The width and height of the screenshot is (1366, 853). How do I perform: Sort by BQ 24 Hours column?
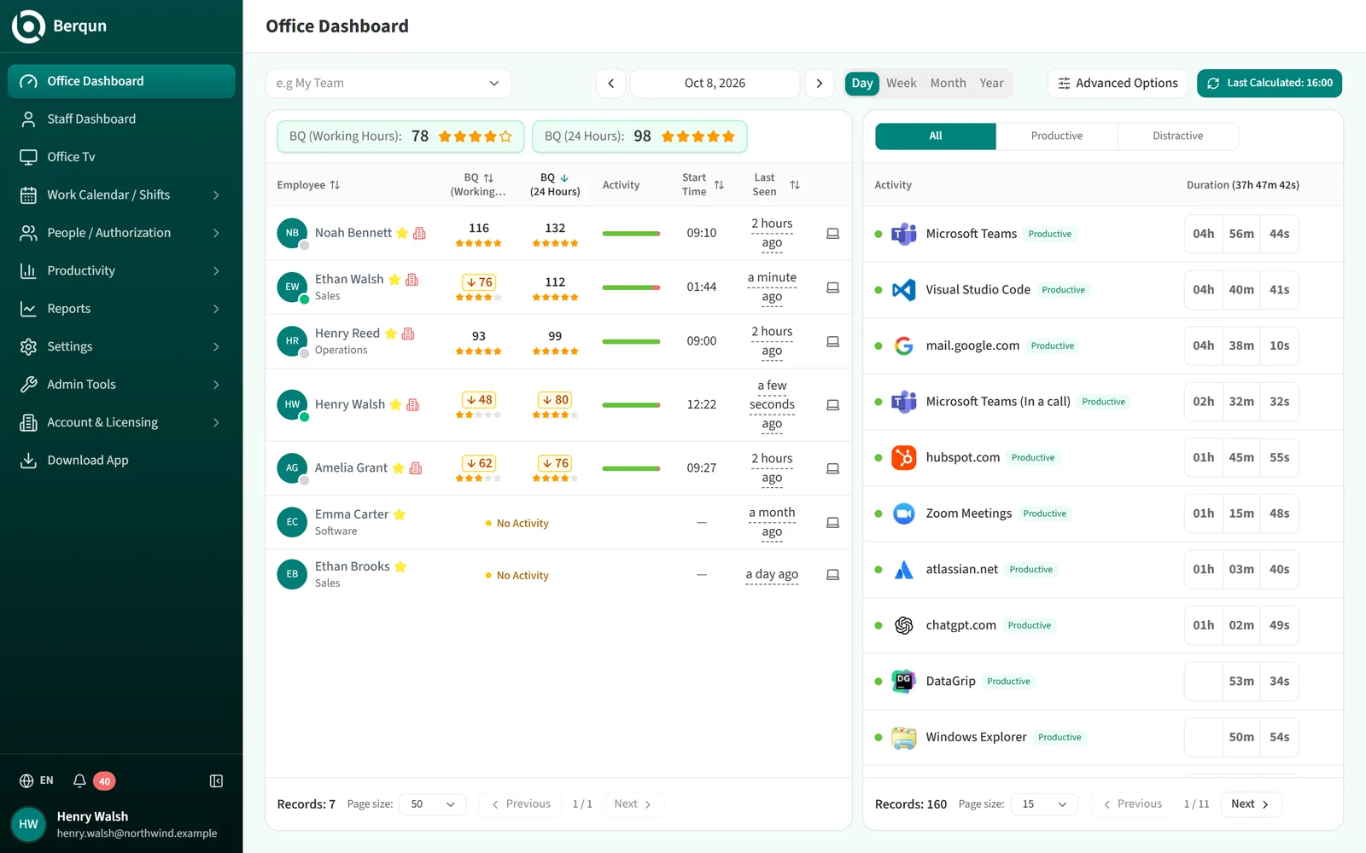tap(564, 177)
